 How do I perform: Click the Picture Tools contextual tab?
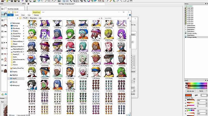point(37,12)
